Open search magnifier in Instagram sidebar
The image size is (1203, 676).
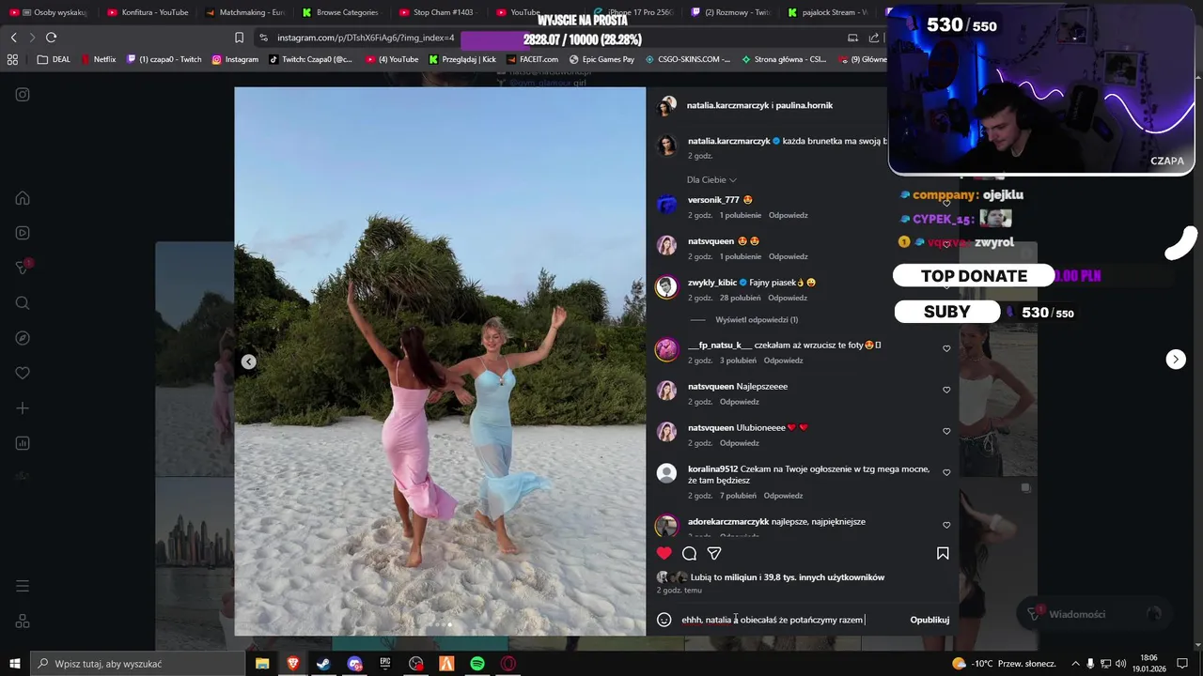coord(23,302)
